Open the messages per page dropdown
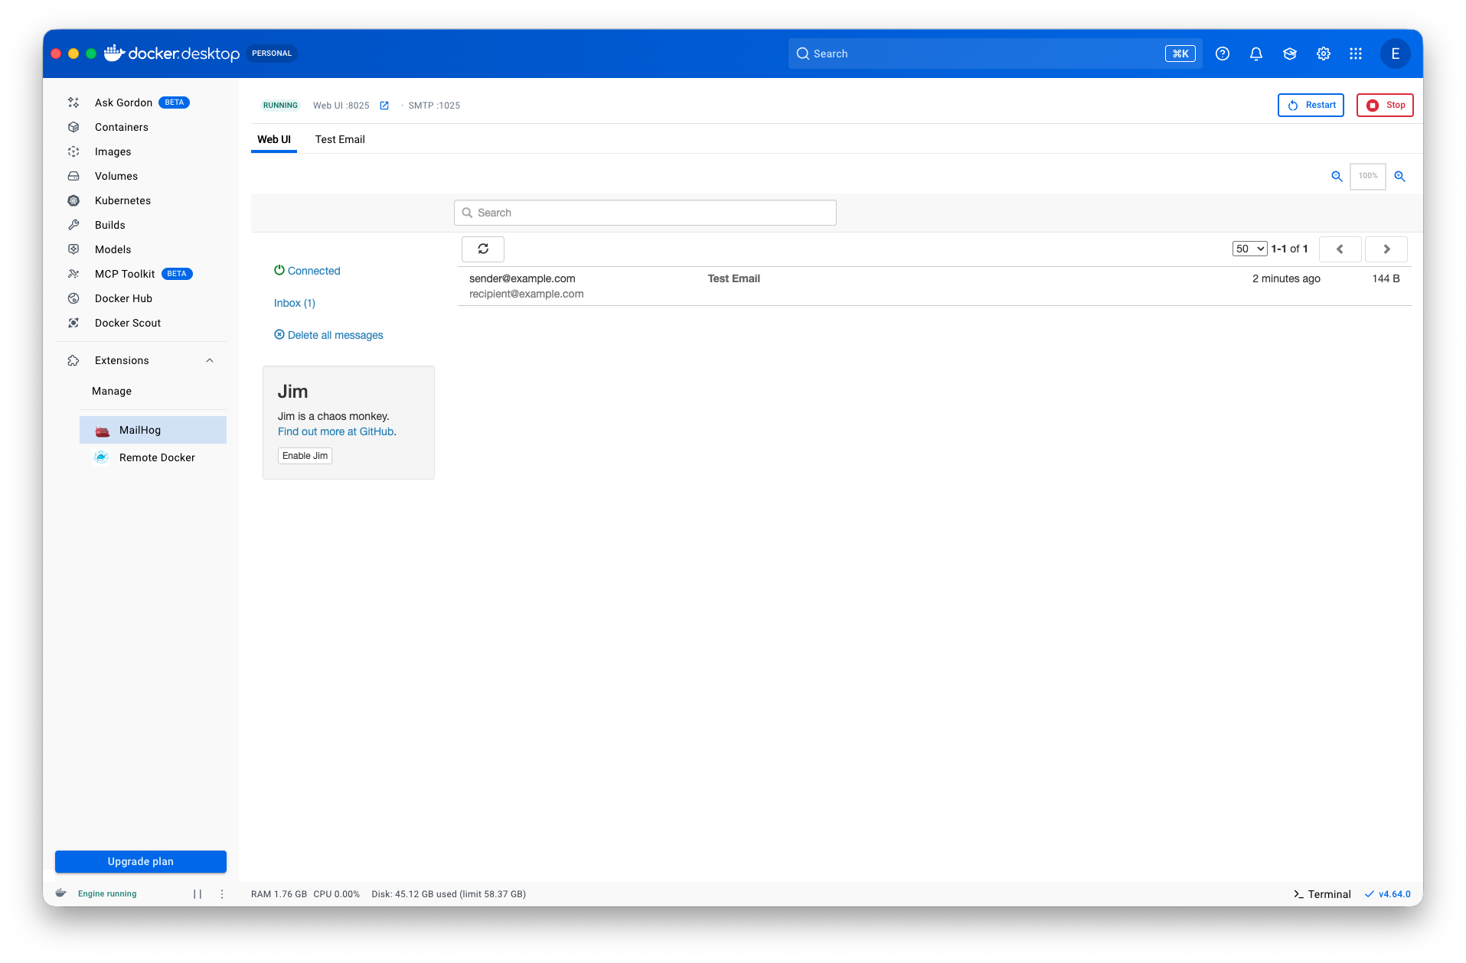The width and height of the screenshot is (1466, 963). point(1249,249)
